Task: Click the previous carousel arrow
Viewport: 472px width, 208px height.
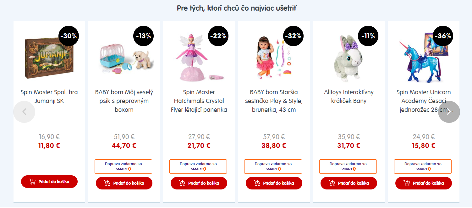Action: coord(24,112)
